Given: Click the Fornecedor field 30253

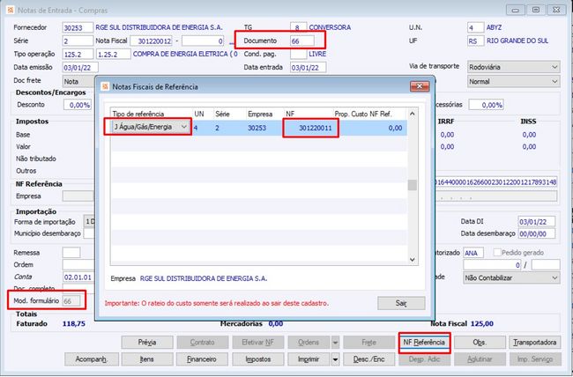Looking at the screenshot, I should pos(78,28).
